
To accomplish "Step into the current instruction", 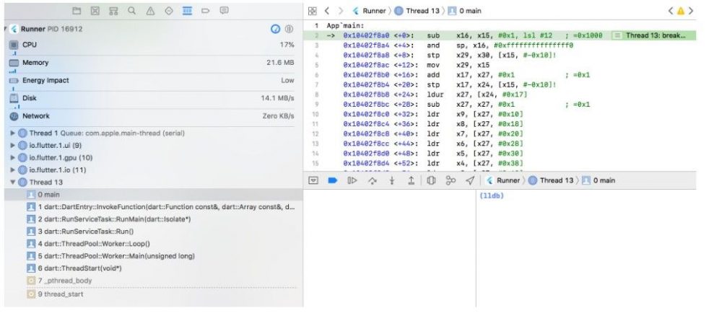I will click(x=392, y=181).
